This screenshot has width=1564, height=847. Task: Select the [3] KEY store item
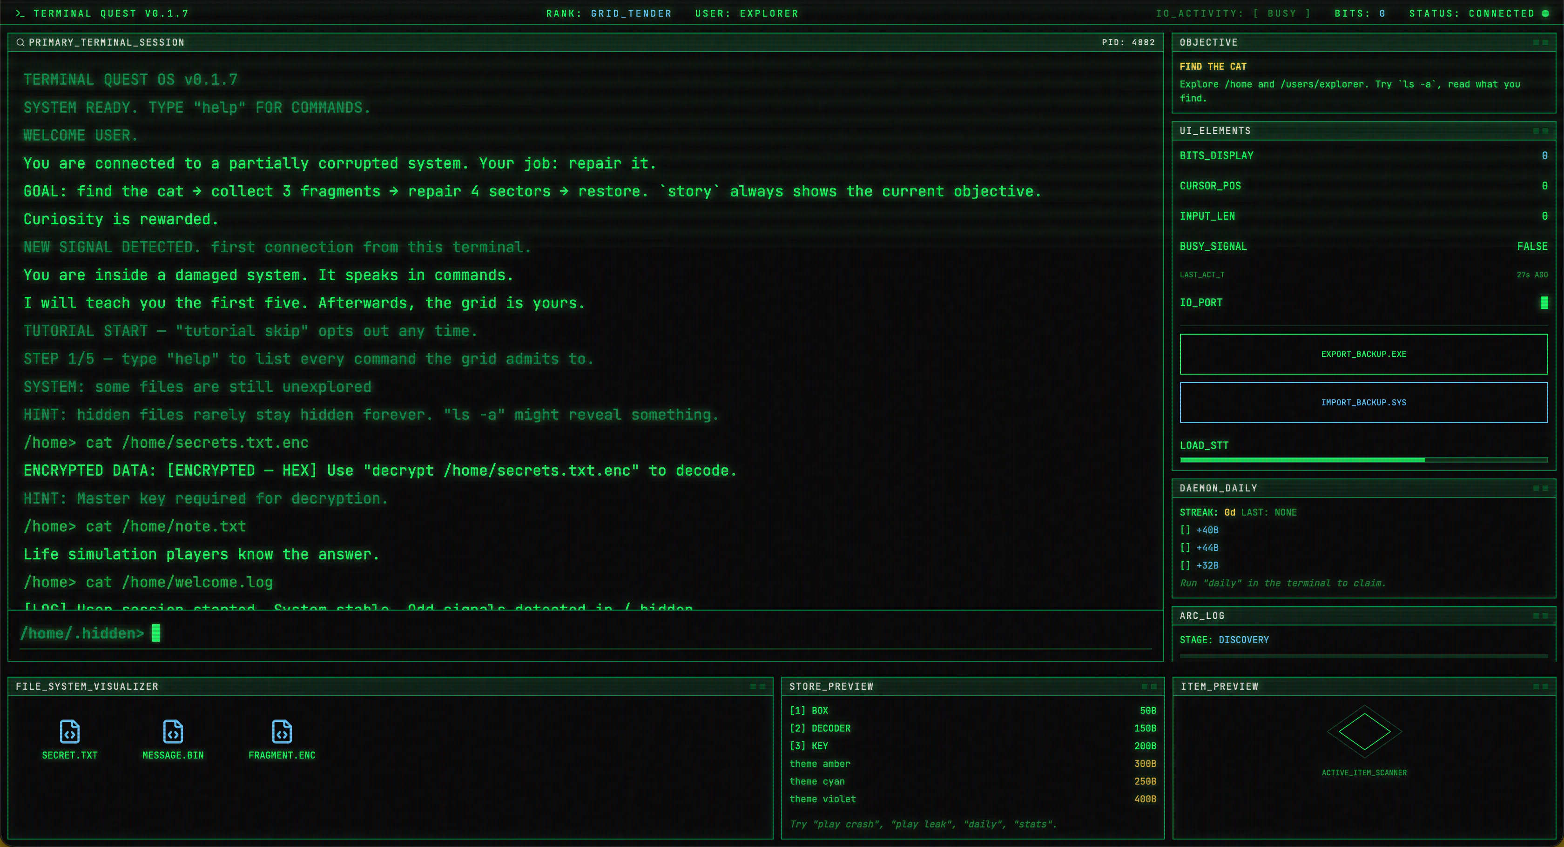click(x=973, y=746)
